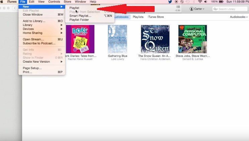
Task: Open The Snow Queen audiobook cover
Action: (x=155, y=39)
